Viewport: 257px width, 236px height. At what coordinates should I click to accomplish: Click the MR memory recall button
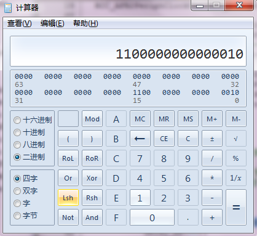coord(164,119)
